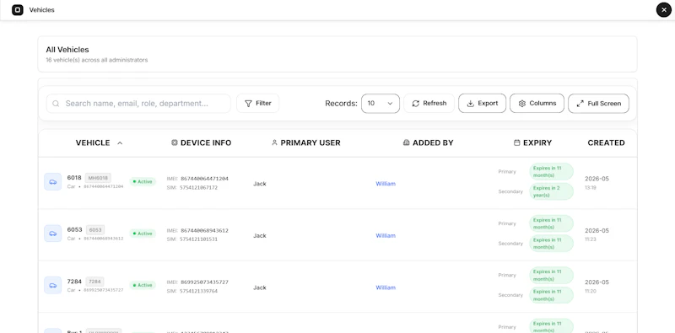
Task: Click the Expires in 2 year(s) badge
Action: pos(552,191)
